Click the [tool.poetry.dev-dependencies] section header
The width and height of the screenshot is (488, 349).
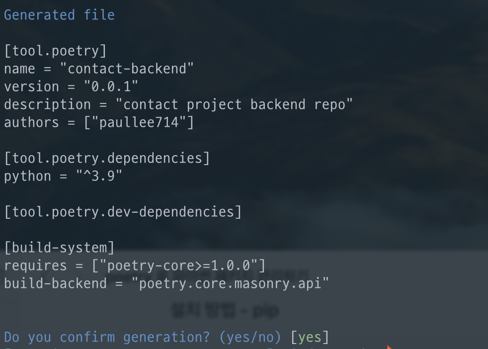123,212
